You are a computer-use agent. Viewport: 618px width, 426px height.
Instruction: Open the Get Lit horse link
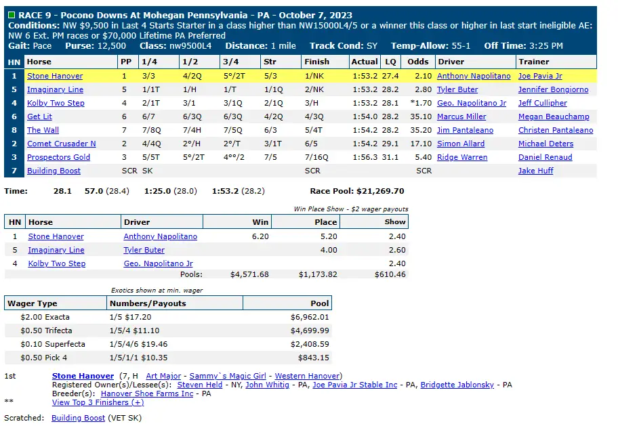pos(39,116)
